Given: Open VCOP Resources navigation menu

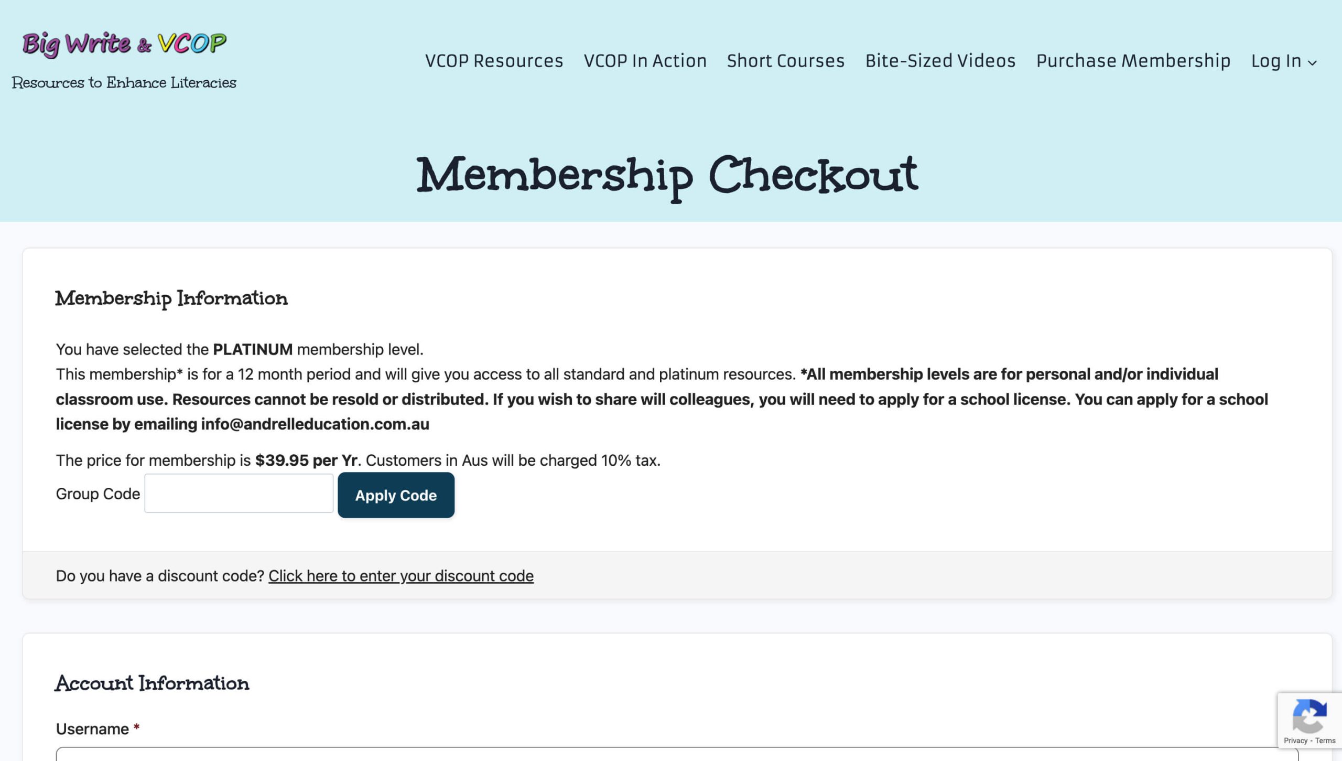Looking at the screenshot, I should coord(493,60).
